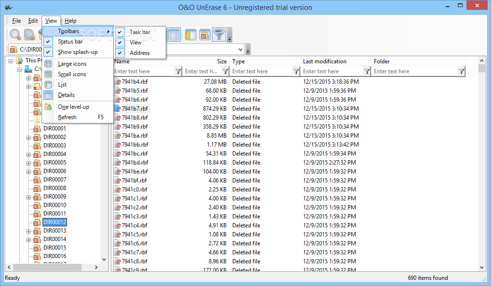Image resolution: width=491 pixels, height=286 pixels.
Task: Expand the DIR00013 tree node
Action: tap(28, 231)
